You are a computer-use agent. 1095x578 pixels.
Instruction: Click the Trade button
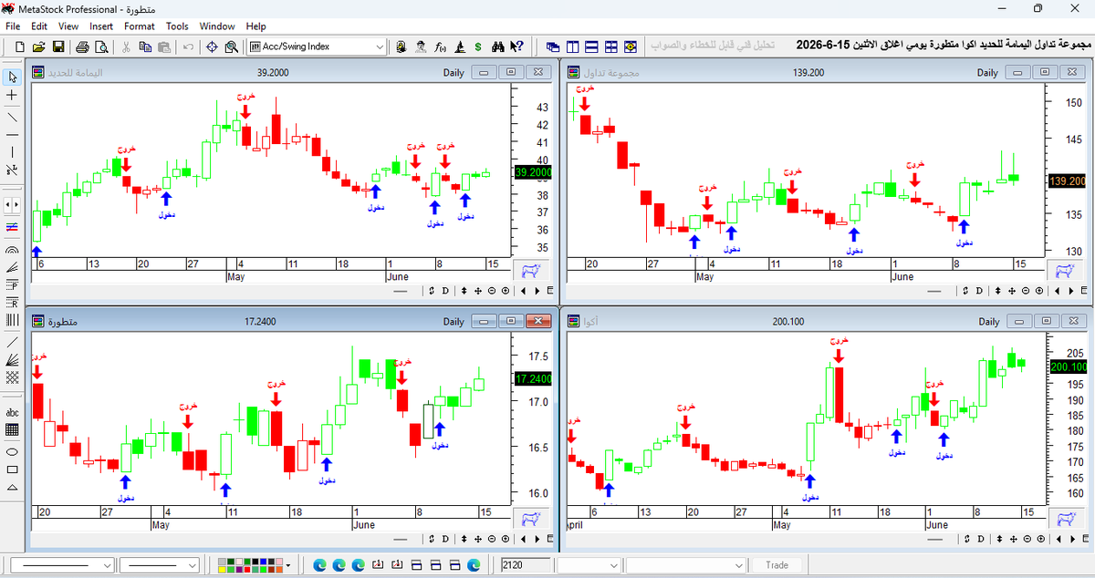777,565
